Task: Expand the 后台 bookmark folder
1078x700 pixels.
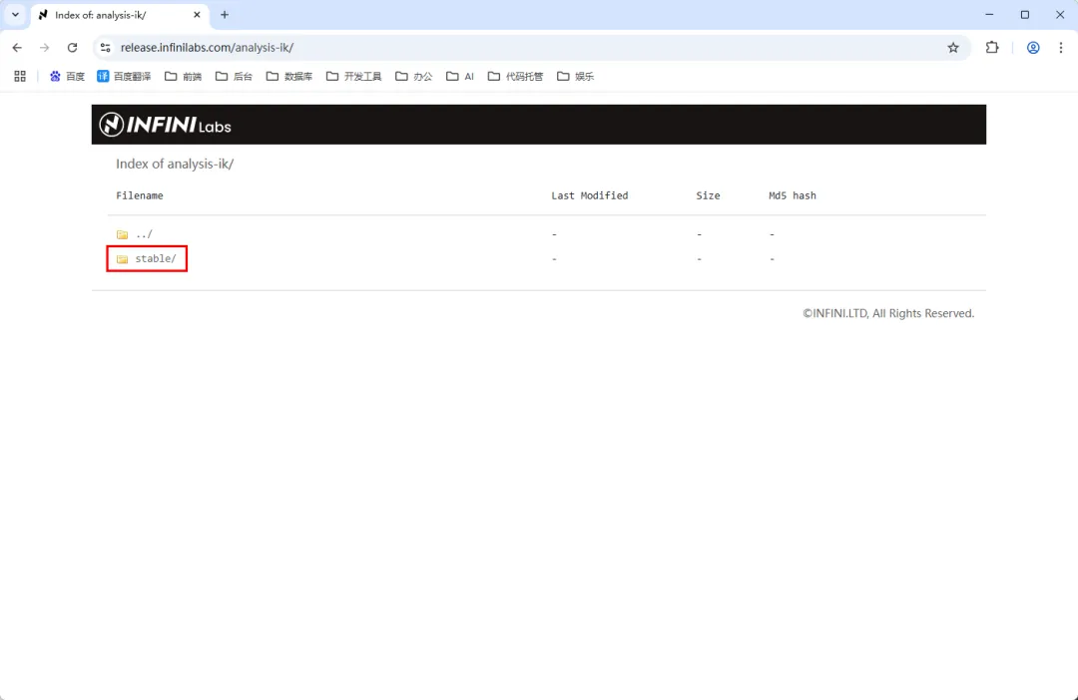Action: [234, 76]
